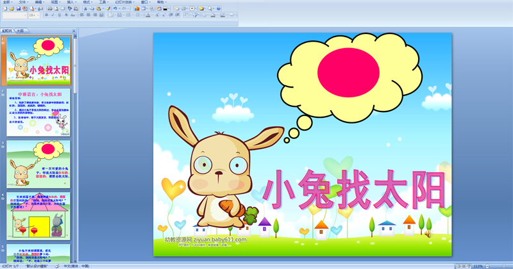The image size is (513, 269).
Task: Open the zoom magnifier tool in the toolbar
Action: coord(210,8)
